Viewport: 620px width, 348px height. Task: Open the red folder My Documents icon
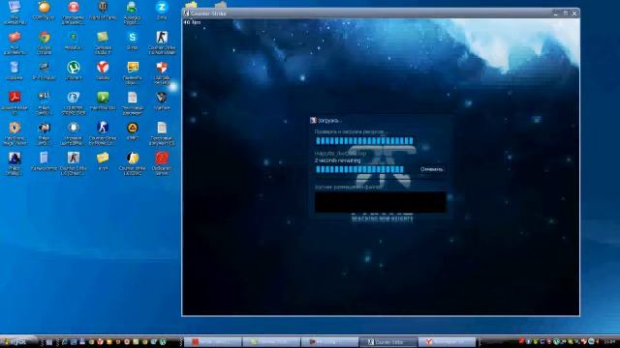click(15, 43)
